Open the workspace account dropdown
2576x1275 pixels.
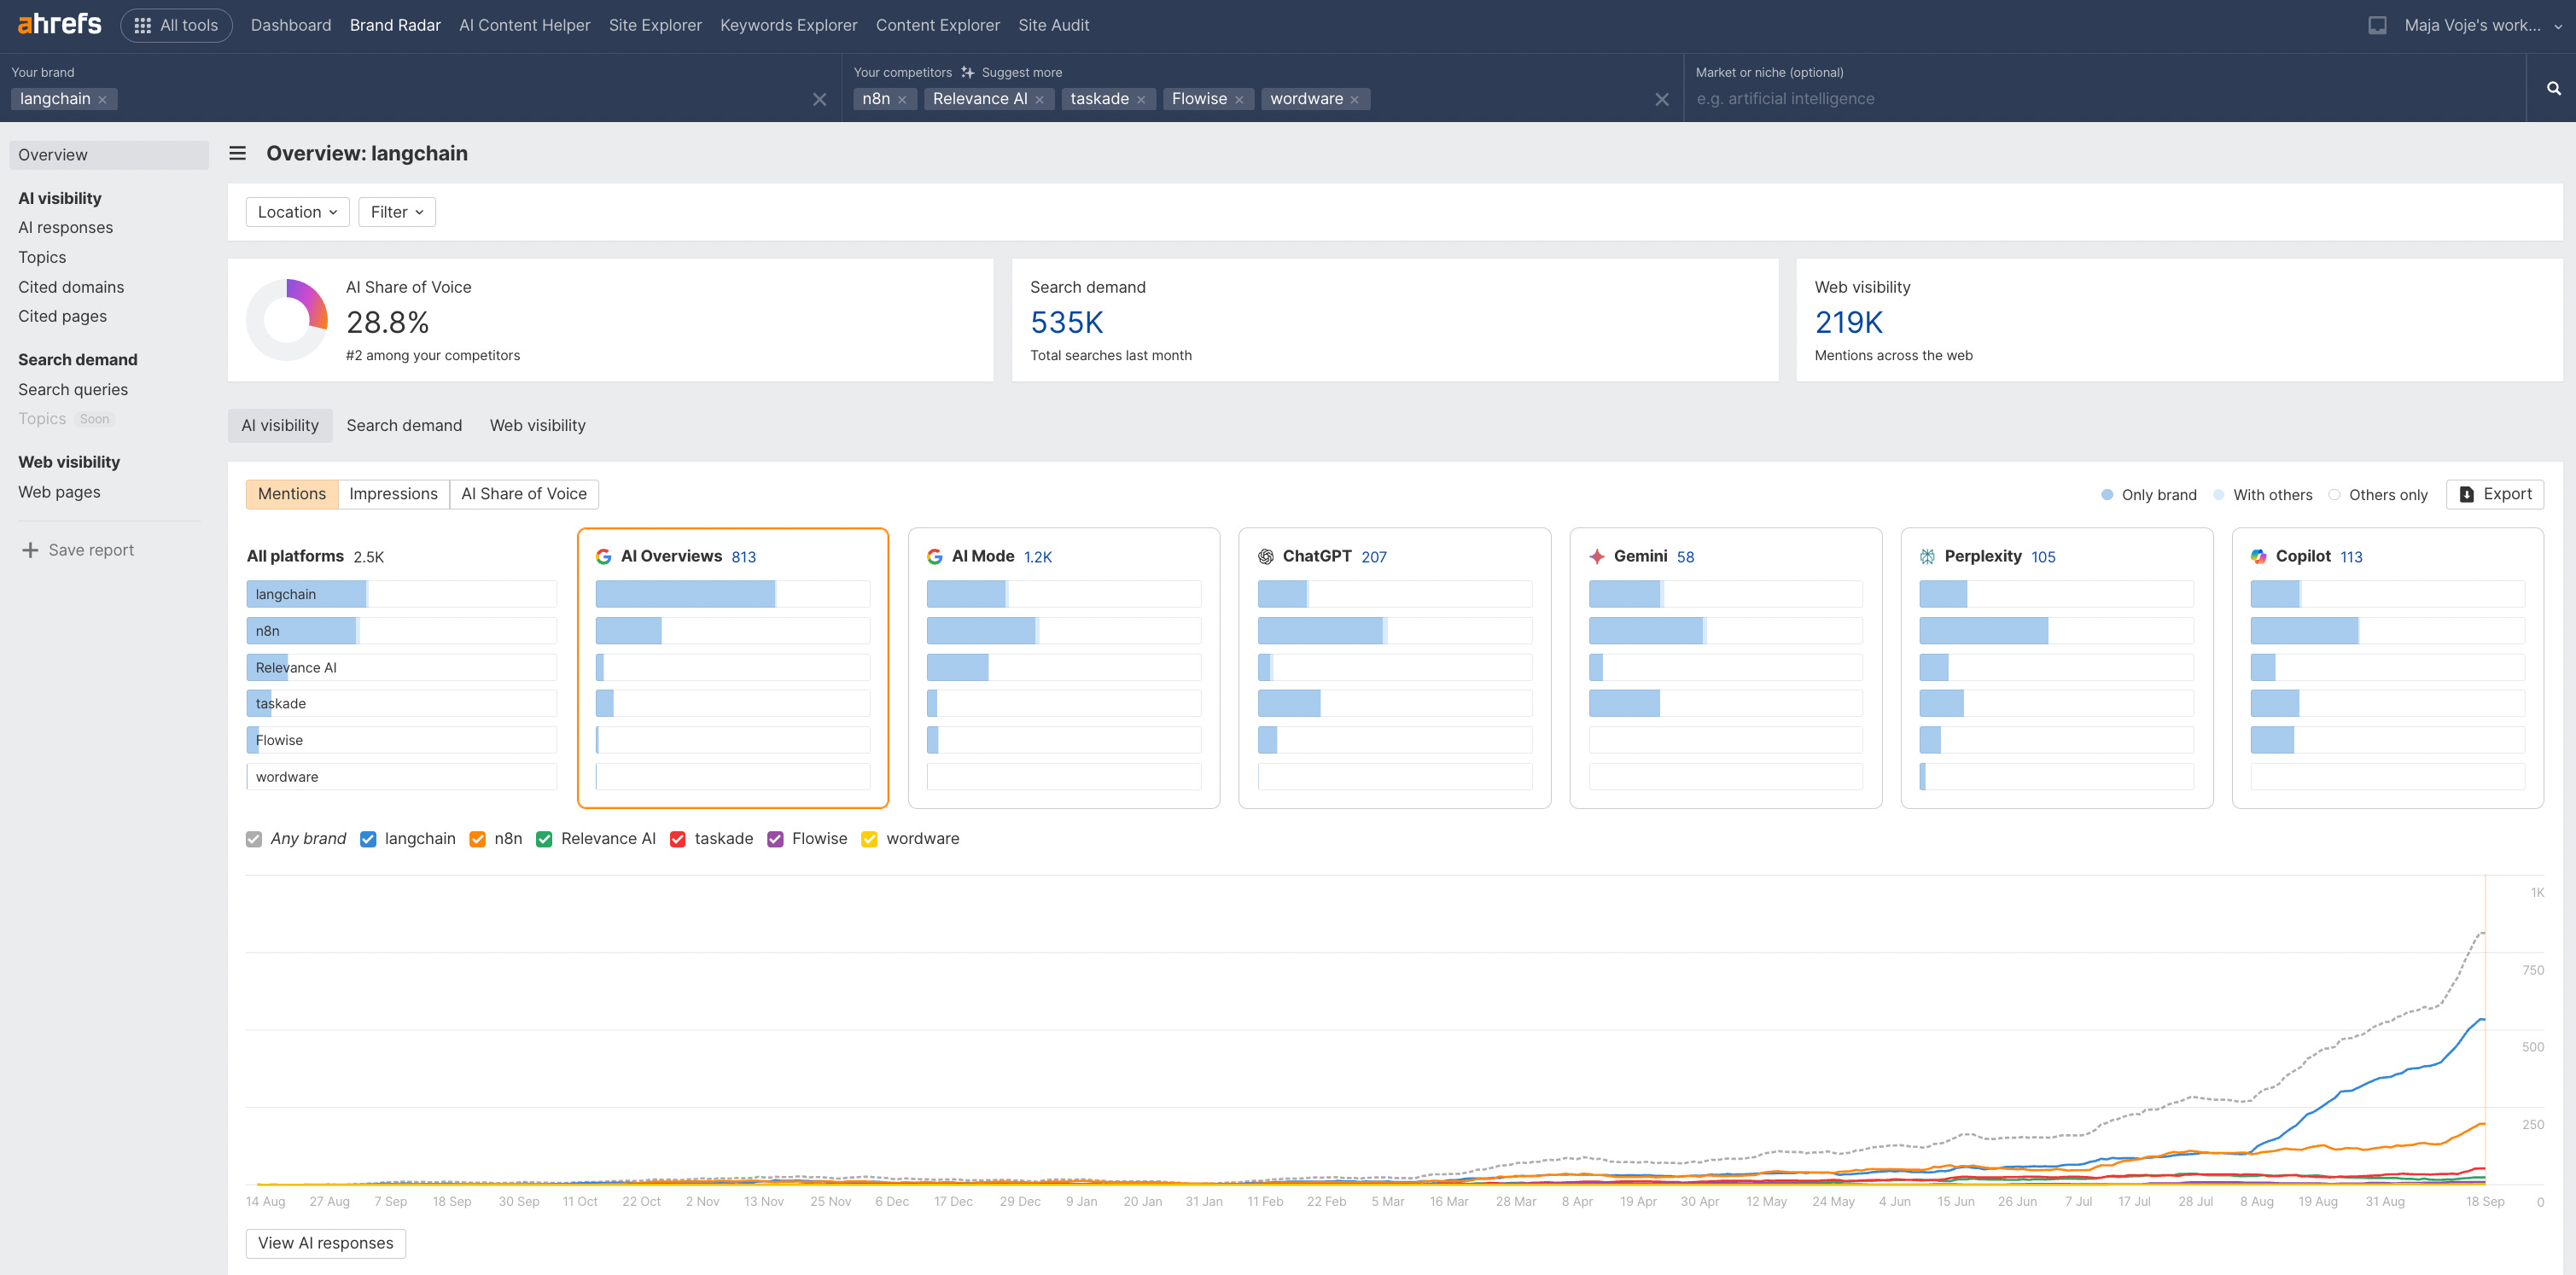(2481, 25)
